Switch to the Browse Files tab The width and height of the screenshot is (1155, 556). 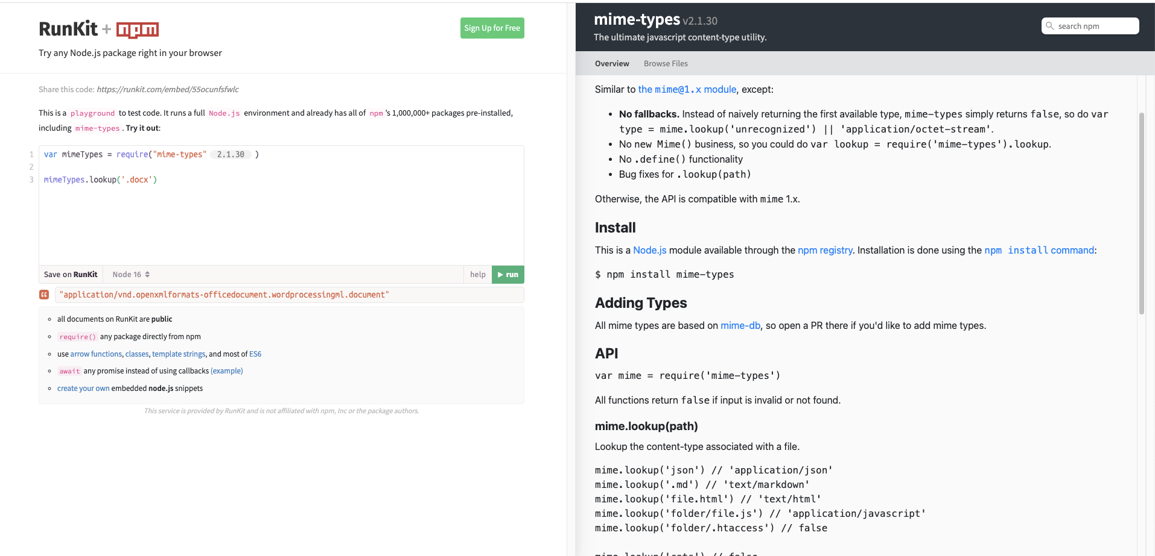pyautogui.click(x=665, y=63)
